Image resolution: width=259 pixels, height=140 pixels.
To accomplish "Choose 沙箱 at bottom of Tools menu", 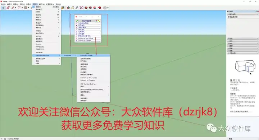I will pos(46,64).
